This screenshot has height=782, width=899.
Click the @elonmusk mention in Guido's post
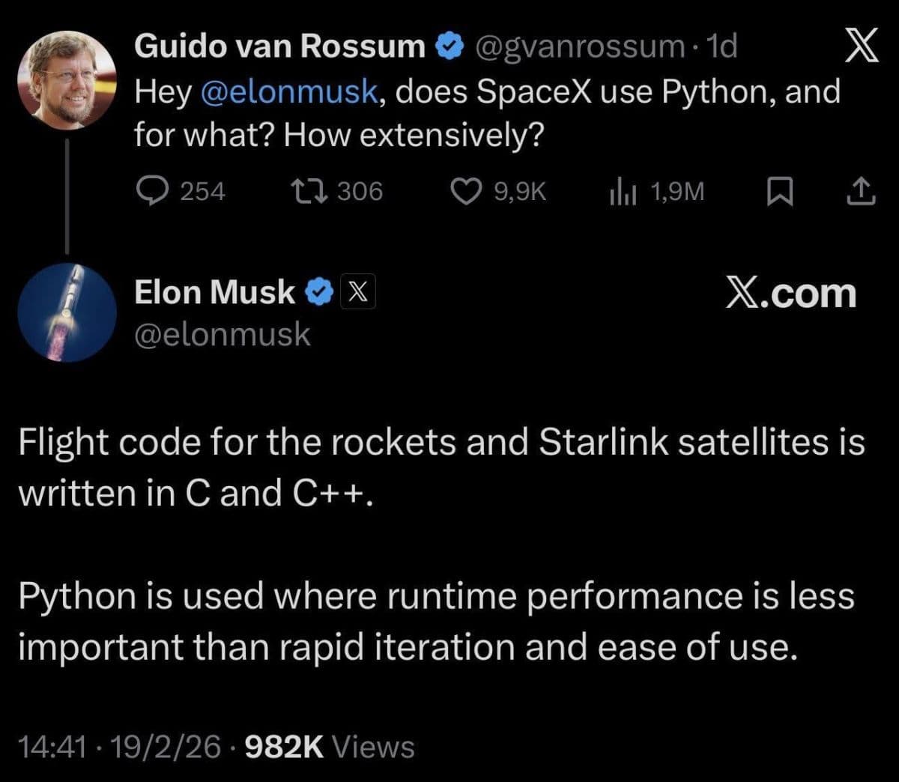[x=289, y=93]
